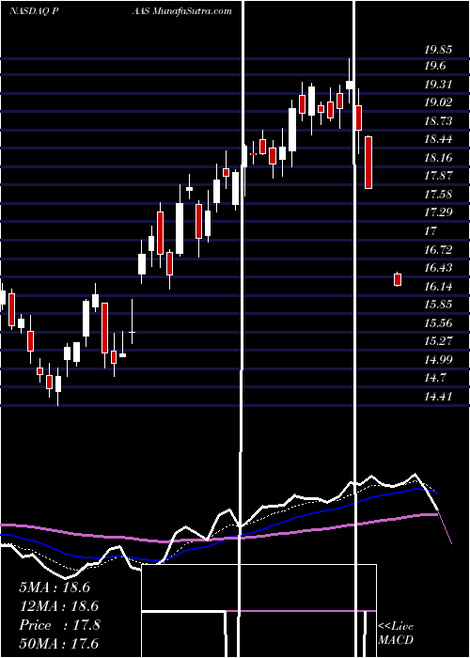Image resolution: width=470 pixels, height=658 pixels.
Task: Click the 18.16 price axis label
Action: (439, 158)
